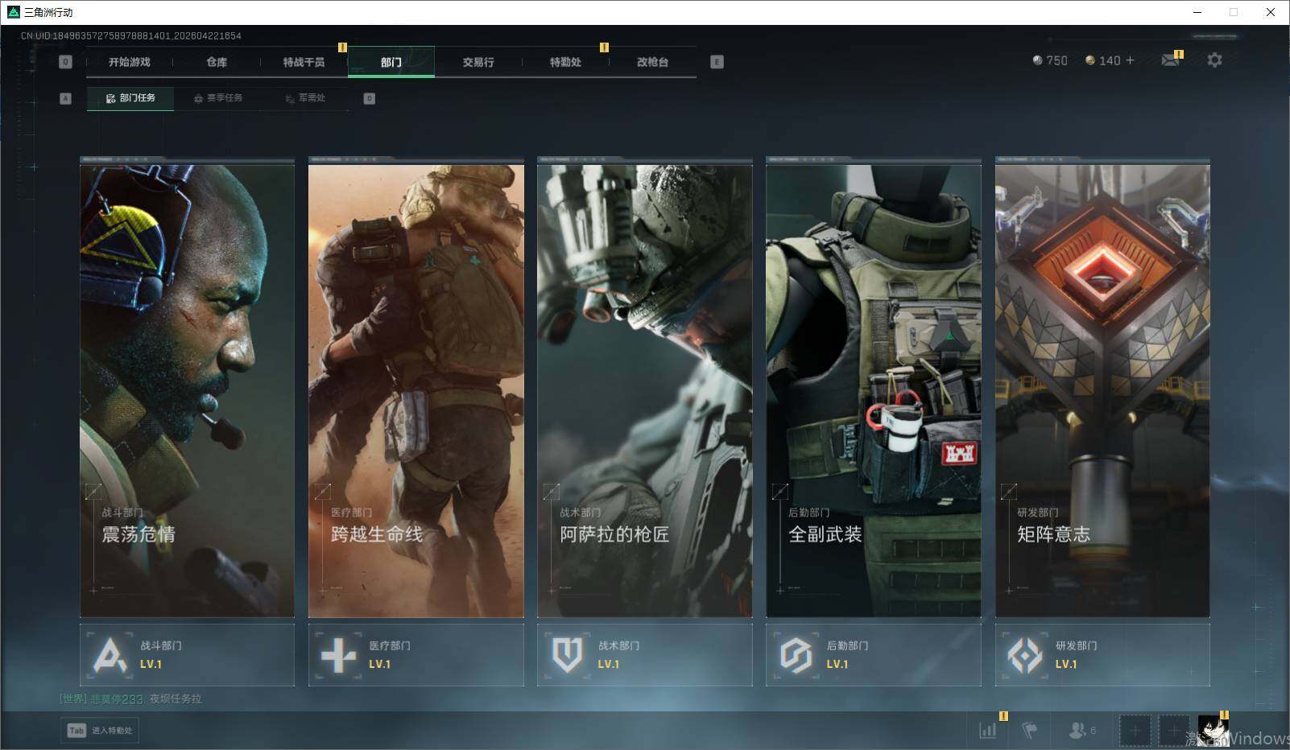Add currency with the plus beside 140
The width and height of the screenshot is (1290, 750).
1130,60
